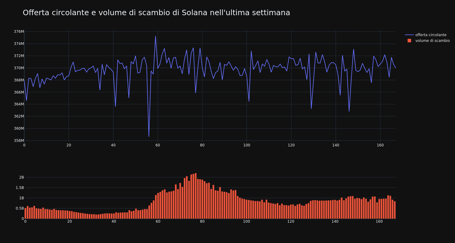Screen dimensions: 455x243
Task: Click the 370M y-axis label
Action: [x=19, y=68]
